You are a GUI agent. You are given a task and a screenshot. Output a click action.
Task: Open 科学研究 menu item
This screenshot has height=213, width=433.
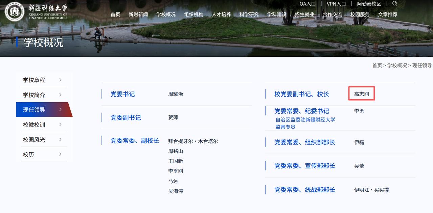pos(249,15)
